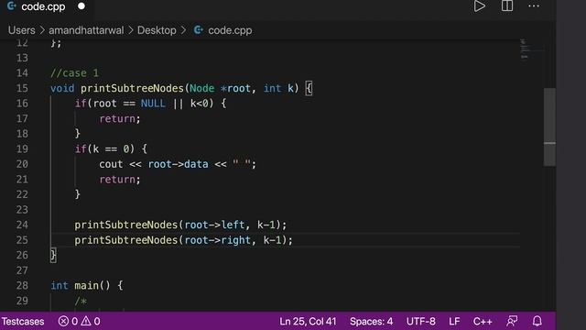The height and width of the screenshot is (330, 586).
Task: Open Desktop in the breadcrumb path
Action: pyautogui.click(x=157, y=30)
